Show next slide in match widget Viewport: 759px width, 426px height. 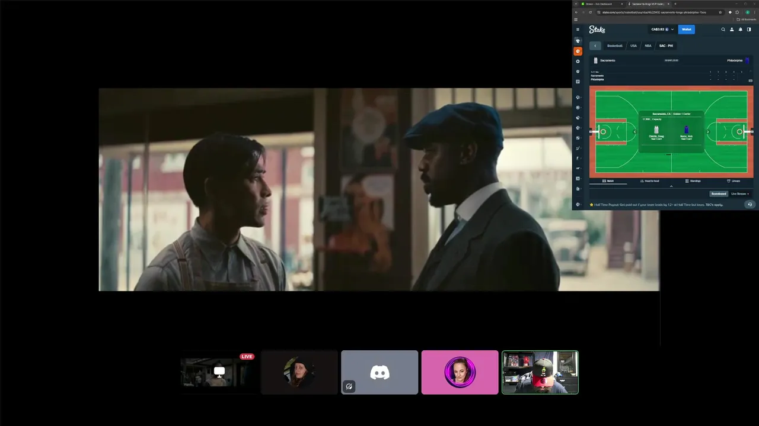pos(707,132)
